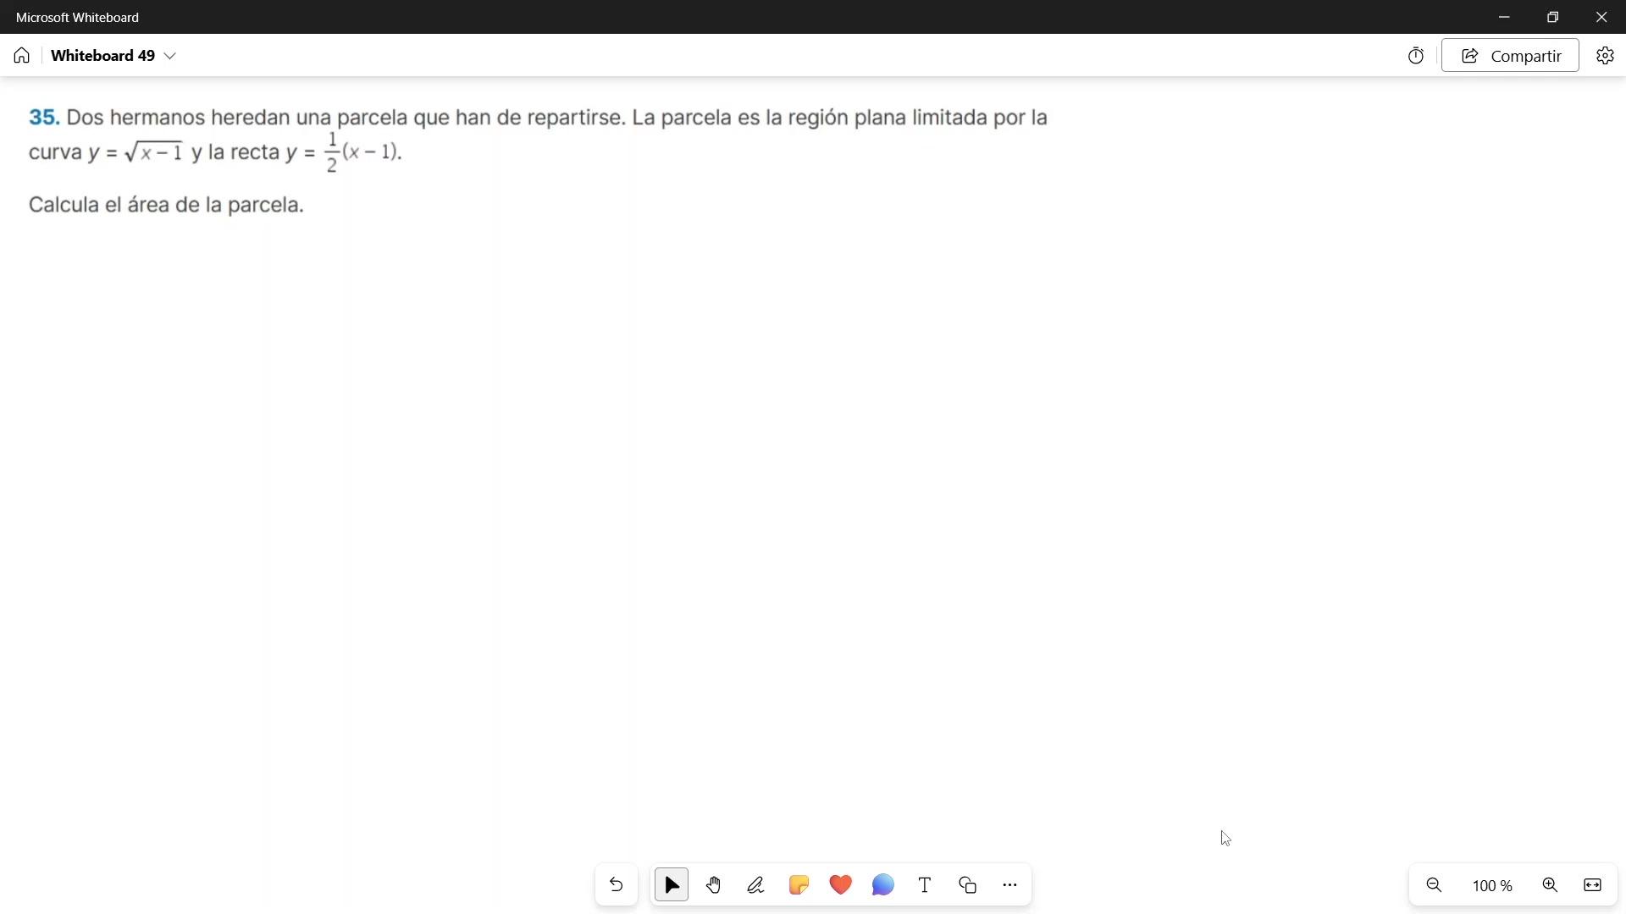Open the timer tool
Viewport: 1626px width, 914px height.
pyautogui.click(x=1416, y=56)
